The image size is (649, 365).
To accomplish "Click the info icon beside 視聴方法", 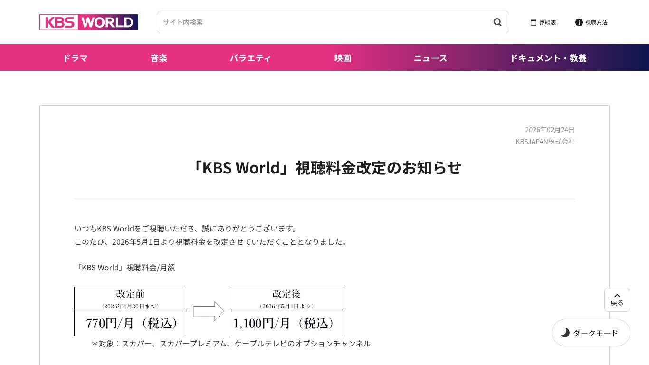I will pyautogui.click(x=579, y=22).
